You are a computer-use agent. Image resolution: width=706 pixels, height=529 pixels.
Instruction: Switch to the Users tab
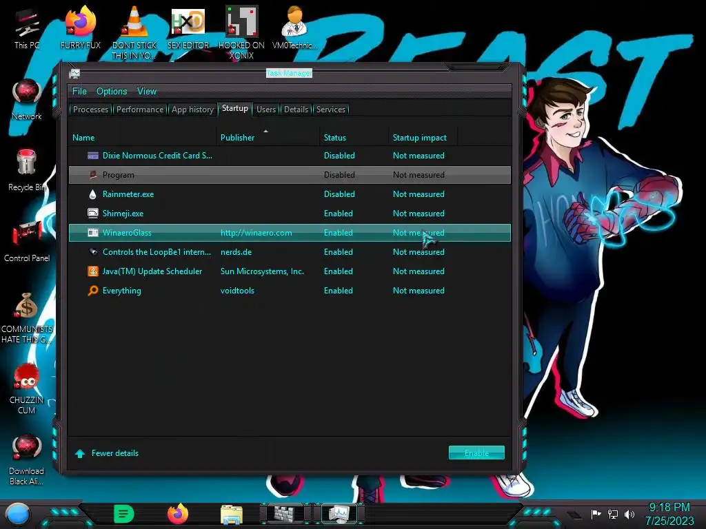266,110
